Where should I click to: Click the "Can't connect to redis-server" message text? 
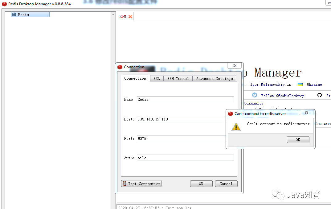(x=278, y=124)
